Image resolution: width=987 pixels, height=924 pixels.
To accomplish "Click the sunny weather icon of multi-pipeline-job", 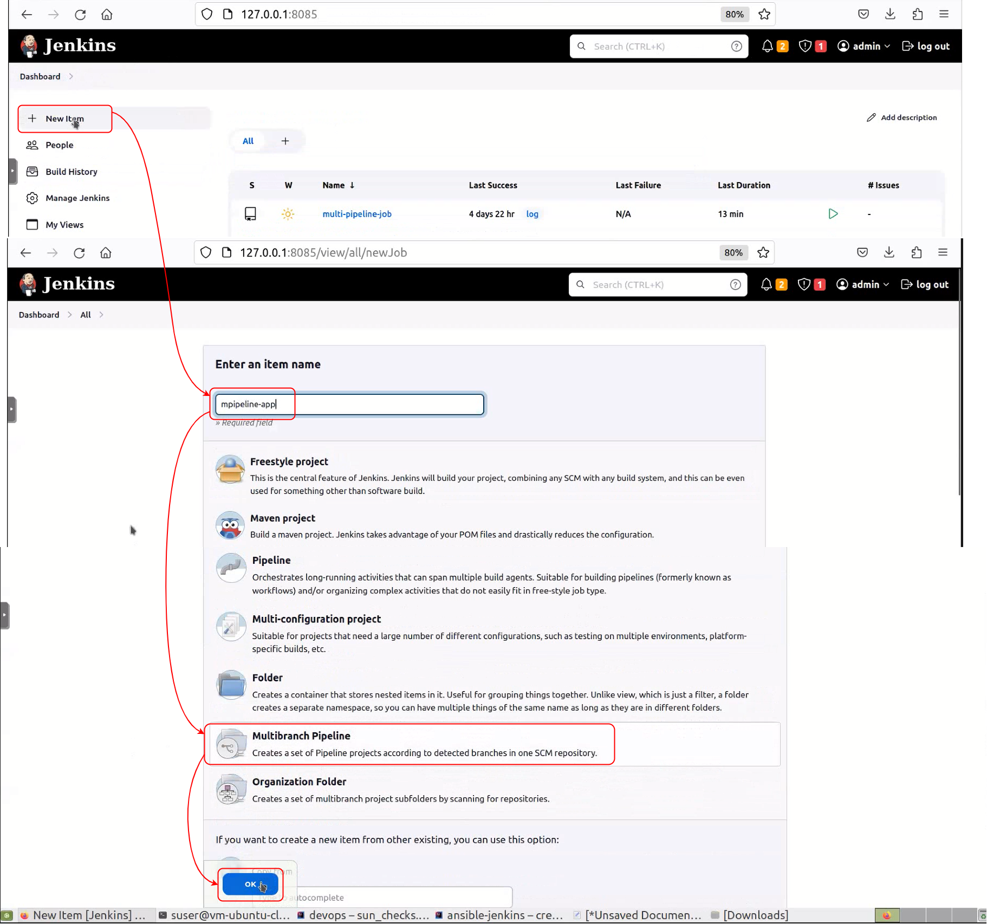I will coord(288,214).
